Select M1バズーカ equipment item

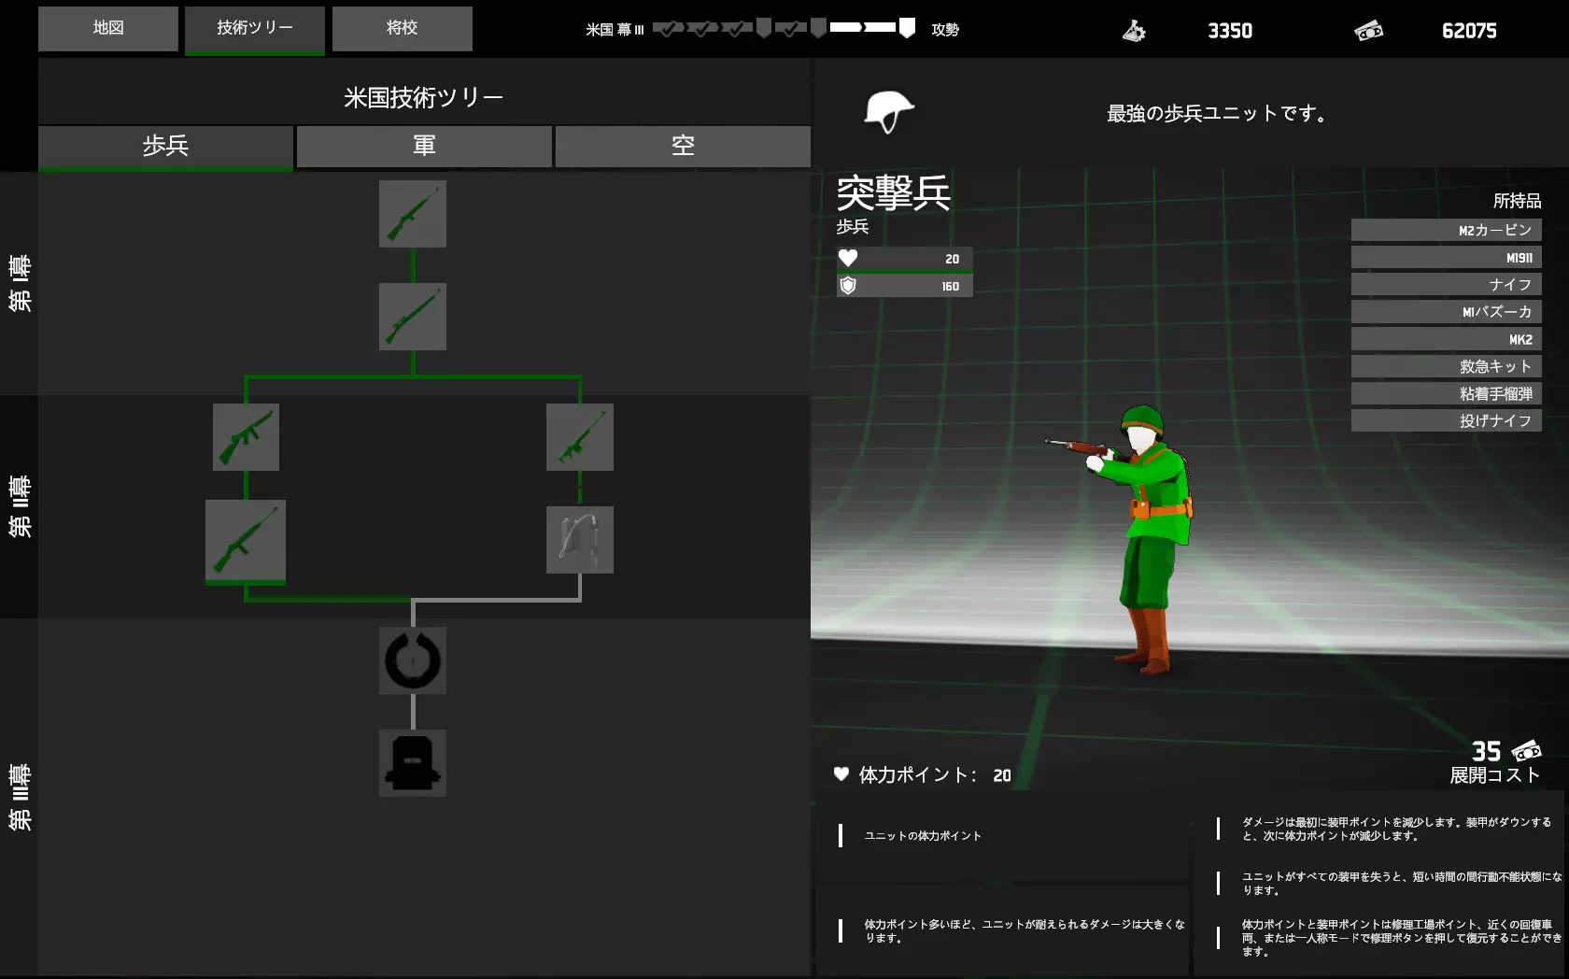[x=1446, y=312]
